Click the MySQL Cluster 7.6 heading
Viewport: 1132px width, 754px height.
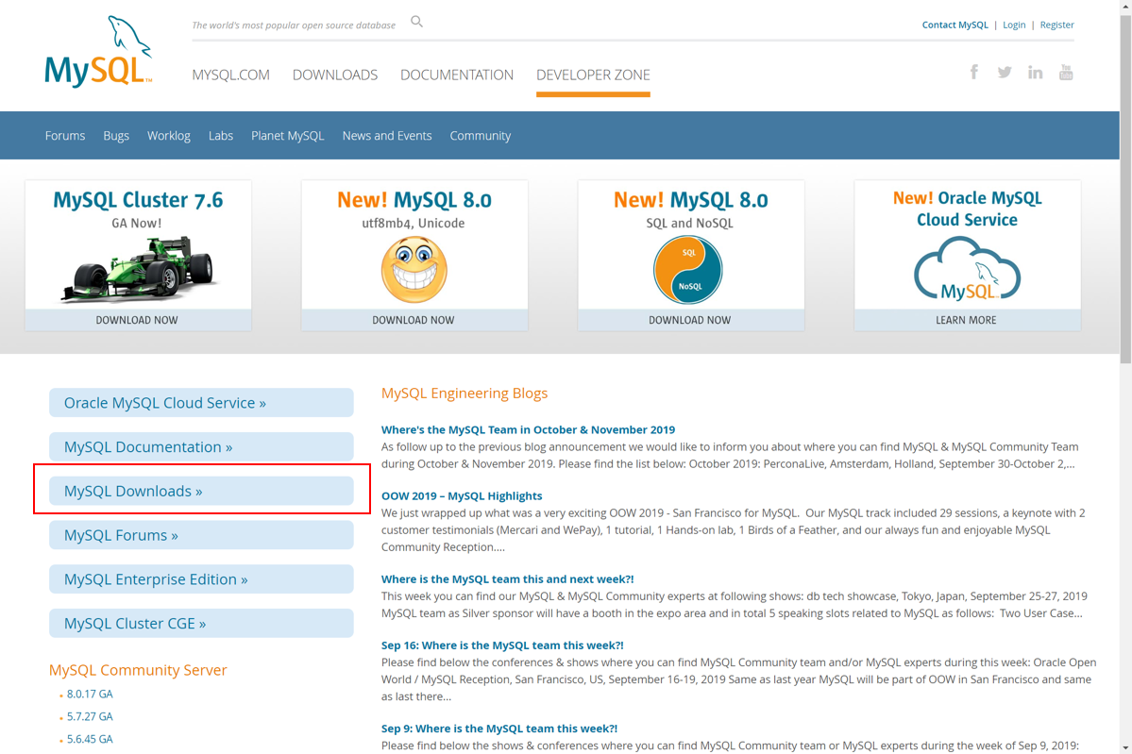click(x=138, y=200)
